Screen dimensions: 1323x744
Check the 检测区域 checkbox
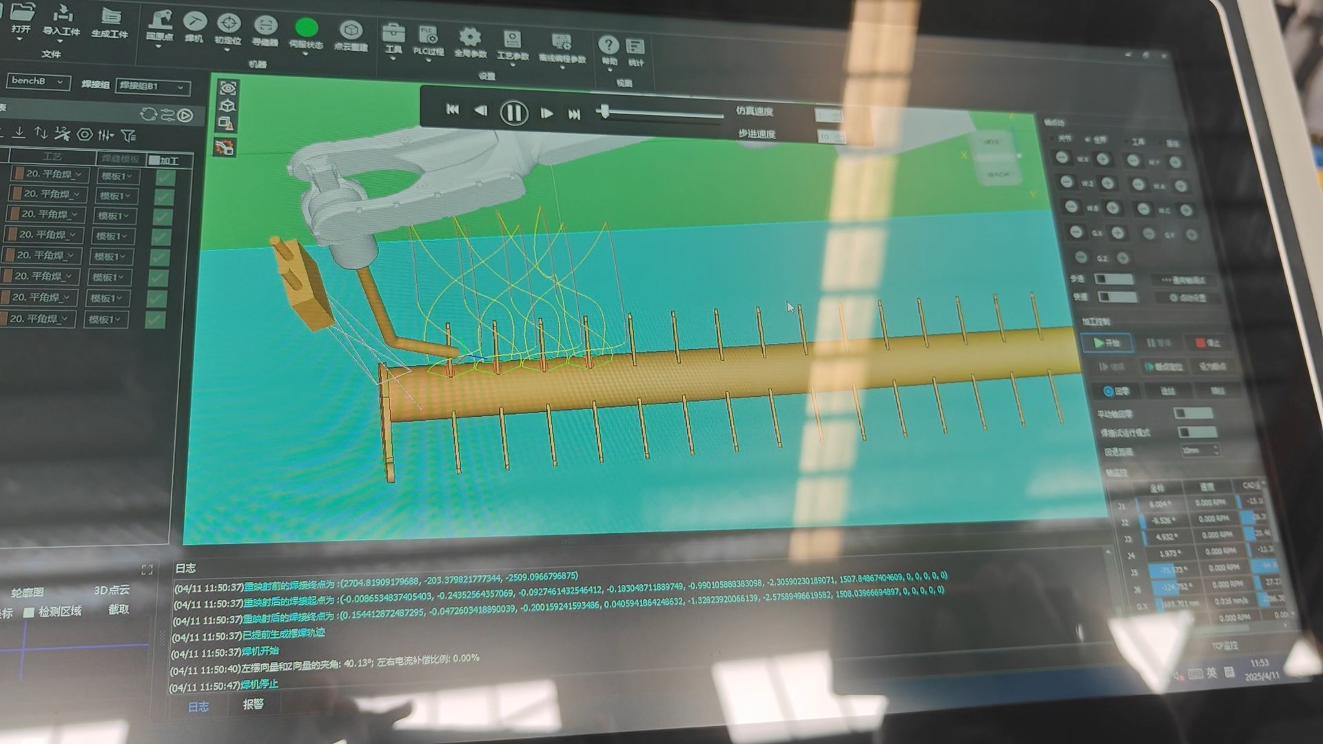[30, 612]
